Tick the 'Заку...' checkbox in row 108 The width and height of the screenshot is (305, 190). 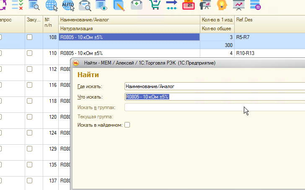pyautogui.click(x=29, y=37)
